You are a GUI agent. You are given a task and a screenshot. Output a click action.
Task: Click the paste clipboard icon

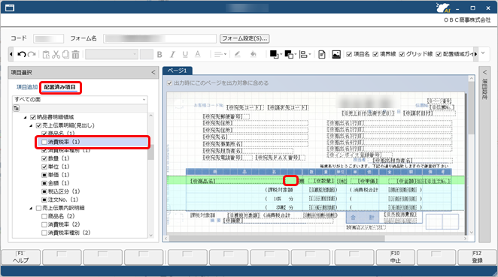pyautogui.click(x=46, y=55)
